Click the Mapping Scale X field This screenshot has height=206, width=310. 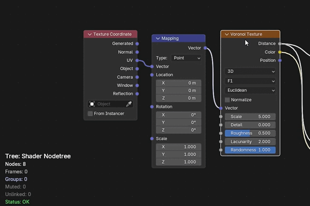pos(179,147)
